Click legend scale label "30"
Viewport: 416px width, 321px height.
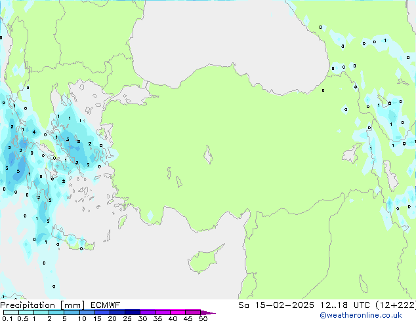142,318
